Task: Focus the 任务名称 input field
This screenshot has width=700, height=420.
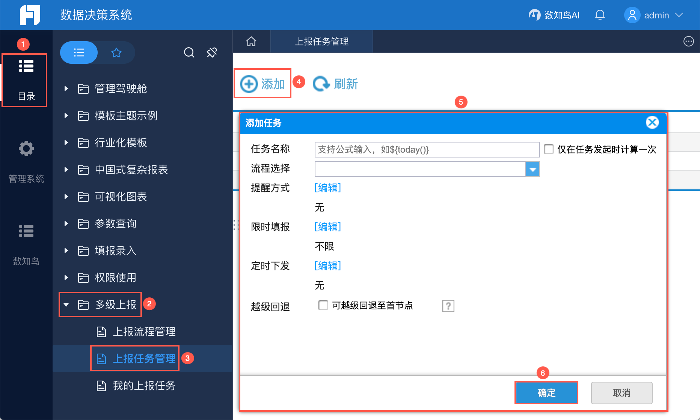Action: pos(427,150)
